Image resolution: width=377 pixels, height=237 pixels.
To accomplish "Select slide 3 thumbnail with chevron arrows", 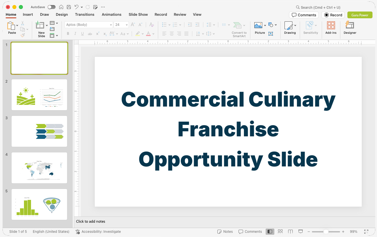I will [39, 131].
